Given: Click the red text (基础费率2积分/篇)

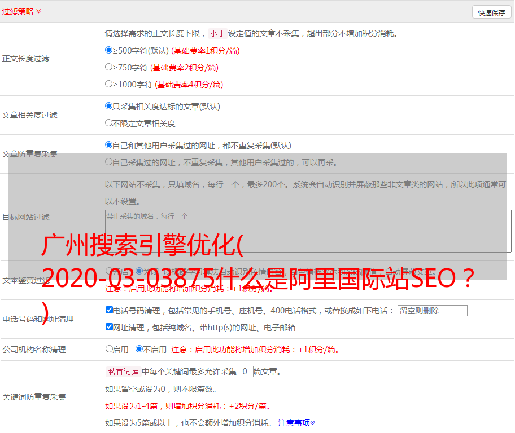Looking at the screenshot, I should 185,68.
